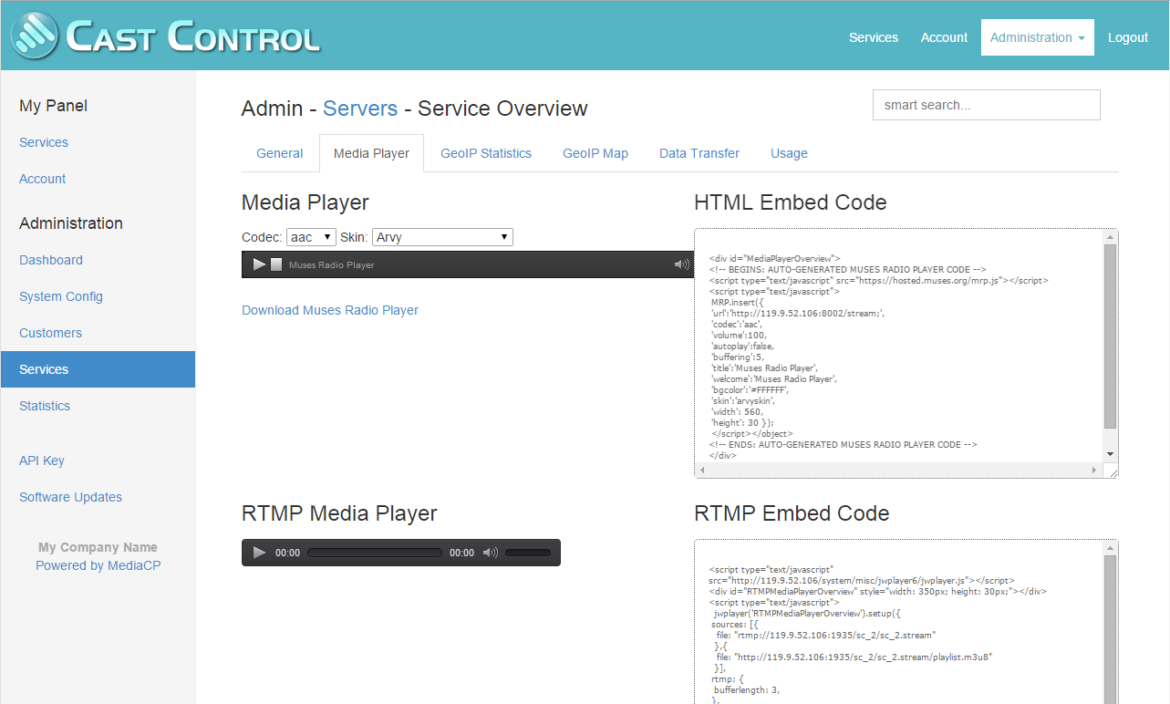Open the Skin dropdown showing Arvy
Screen dimensions: 1170x704
pos(442,236)
